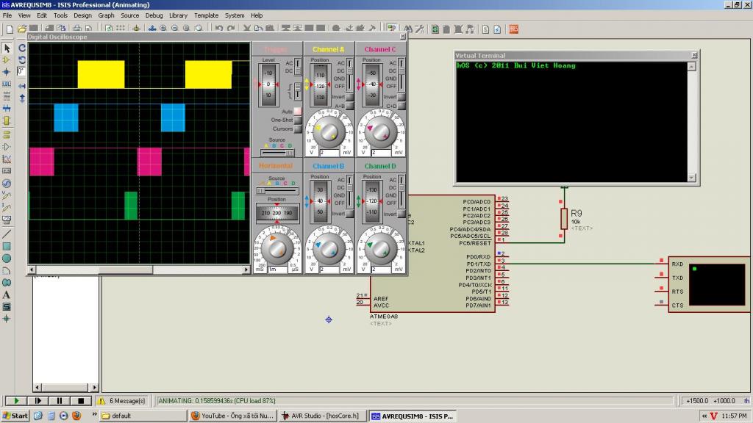Toggle Channel A Invert button
The image size is (753, 423).
(x=350, y=97)
